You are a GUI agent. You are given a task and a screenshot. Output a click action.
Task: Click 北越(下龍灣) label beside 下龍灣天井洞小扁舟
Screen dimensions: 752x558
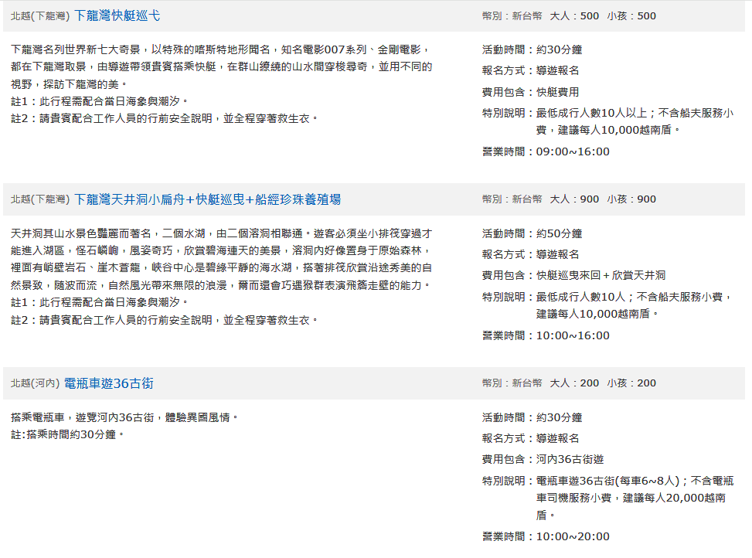39,199
